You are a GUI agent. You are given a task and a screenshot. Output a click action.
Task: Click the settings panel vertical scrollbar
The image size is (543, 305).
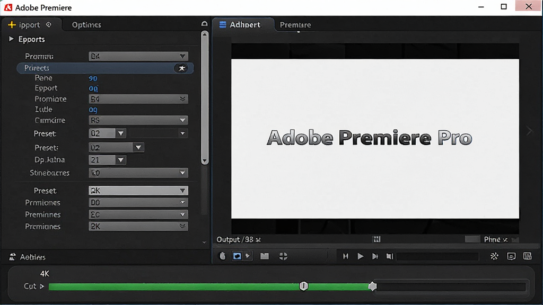point(205,98)
